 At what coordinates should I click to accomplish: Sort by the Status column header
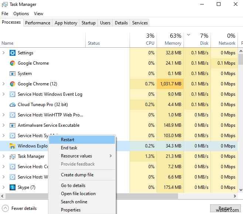point(107,40)
